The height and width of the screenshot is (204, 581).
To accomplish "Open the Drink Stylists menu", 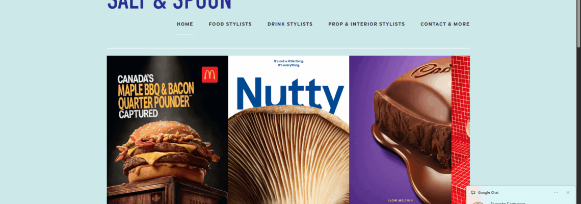I will tap(290, 24).
